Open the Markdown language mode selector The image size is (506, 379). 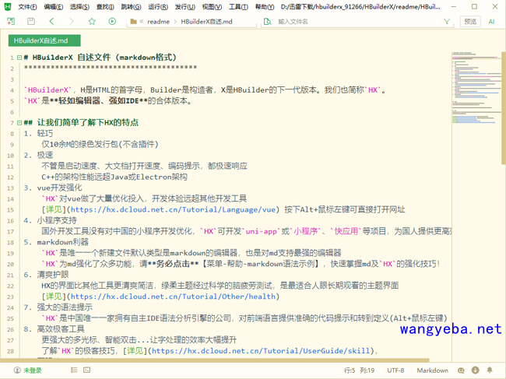432,370
